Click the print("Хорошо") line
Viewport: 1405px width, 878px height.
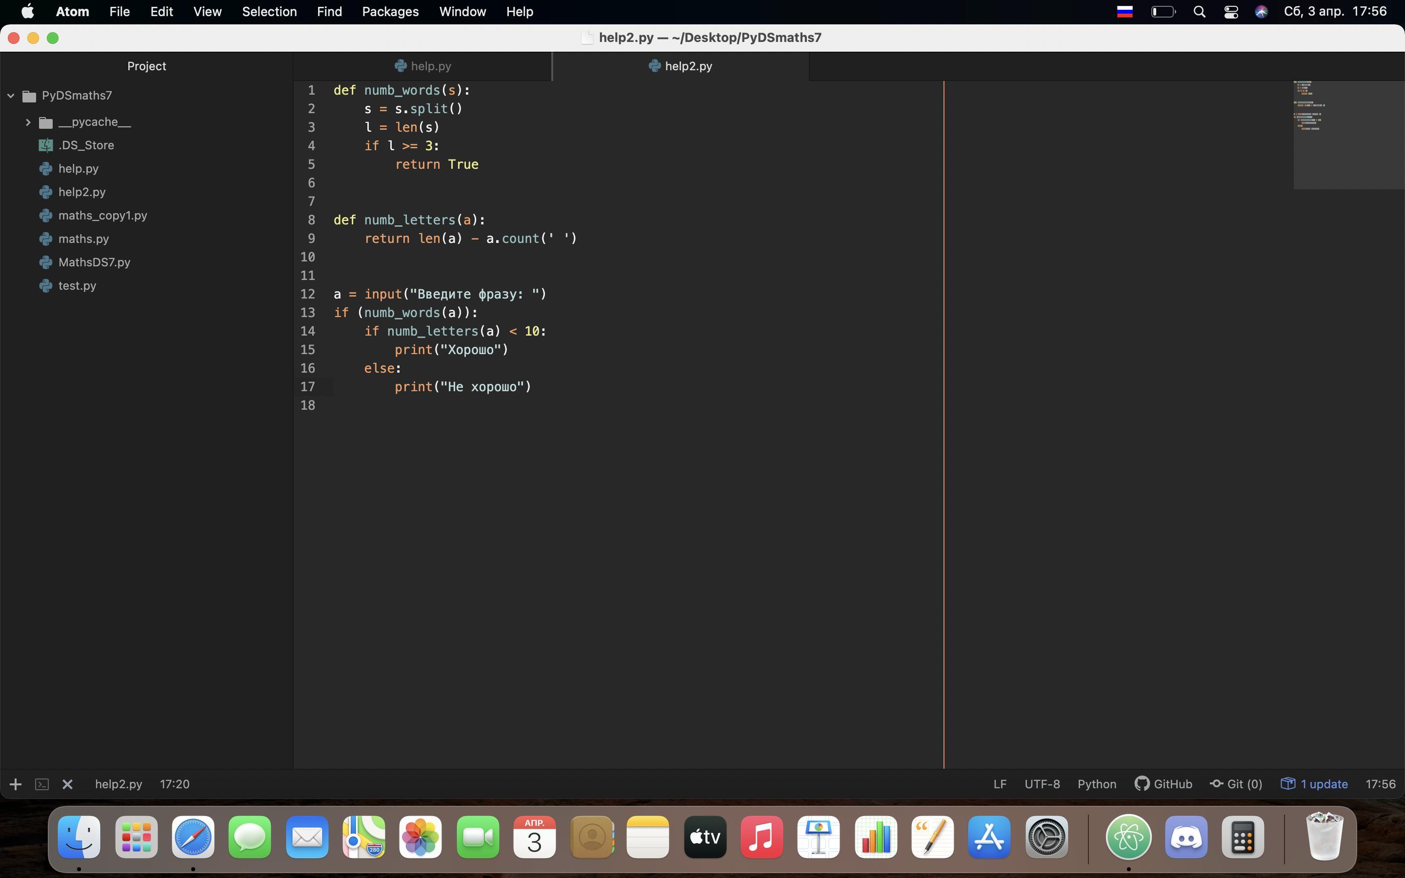click(x=452, y=350)
